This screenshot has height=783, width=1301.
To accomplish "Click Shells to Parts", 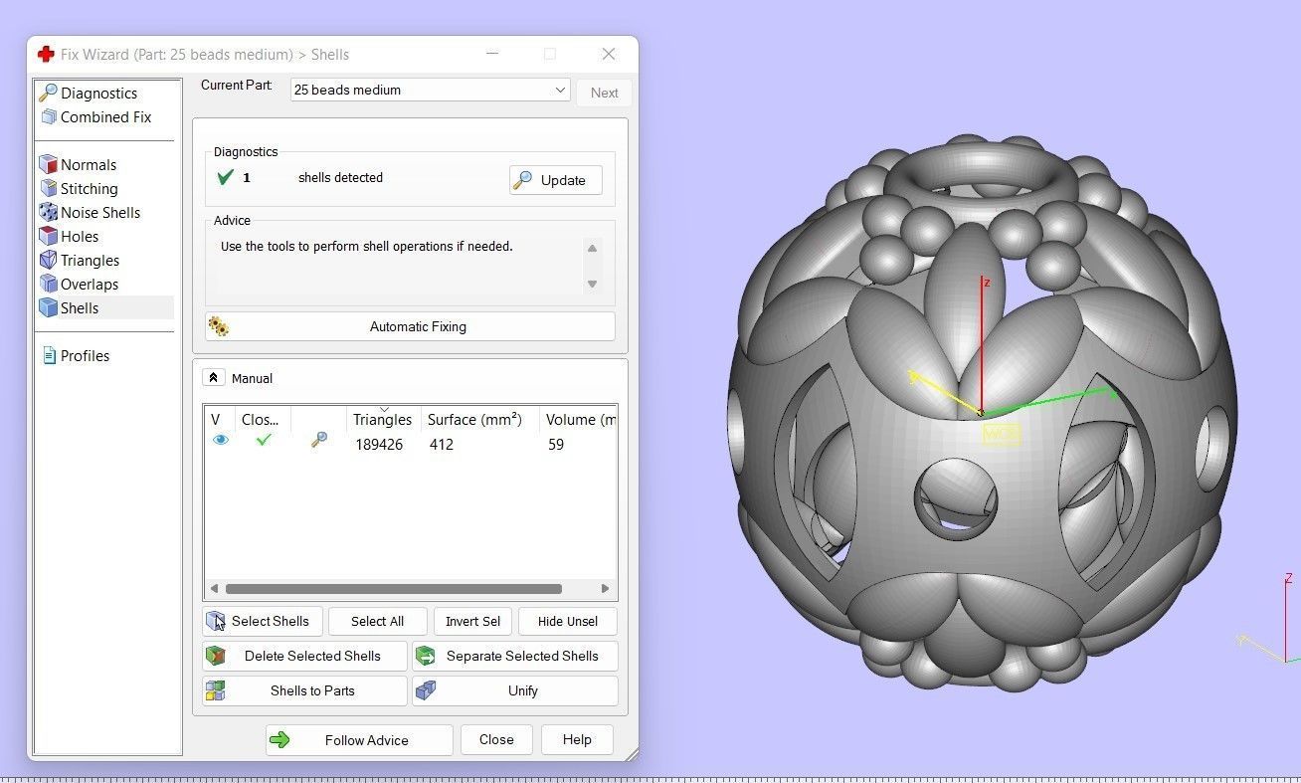I will [304, 690].
